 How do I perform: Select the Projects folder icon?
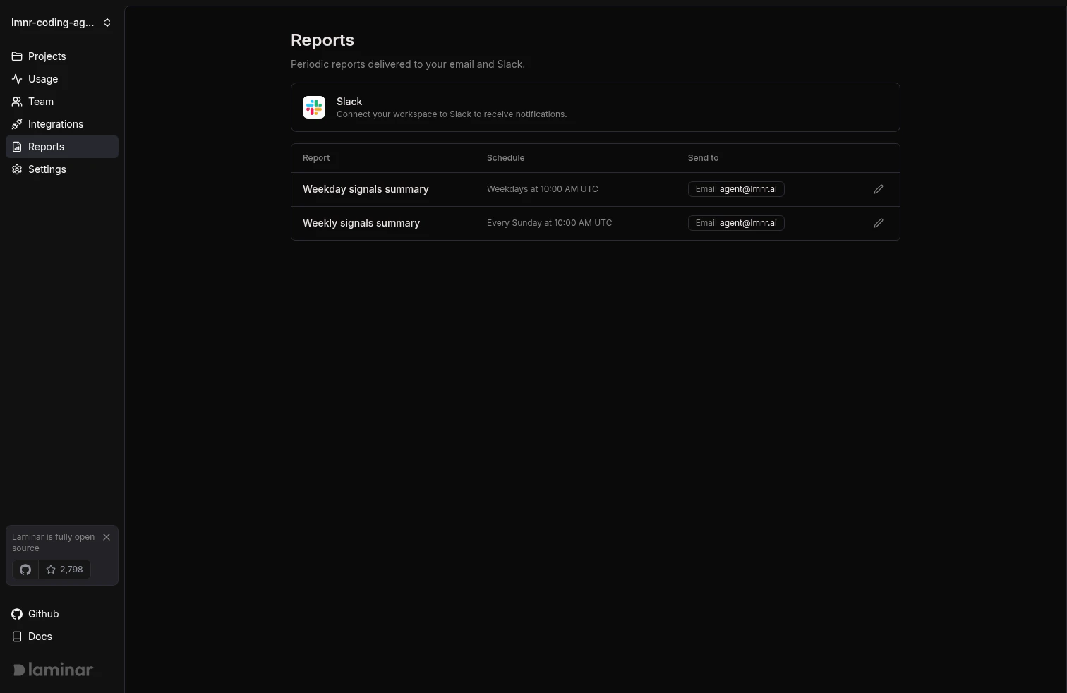coord(16,56)
